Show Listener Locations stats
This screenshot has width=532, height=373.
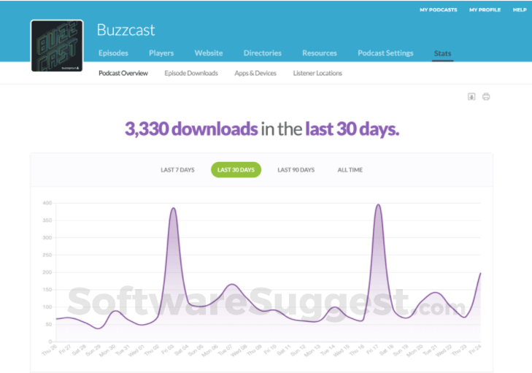pyautogui.click(x=317, y=73)
